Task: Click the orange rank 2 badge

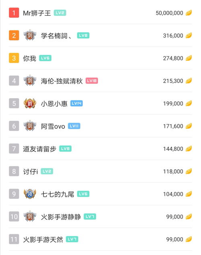Action: click(x=14, y=35)
